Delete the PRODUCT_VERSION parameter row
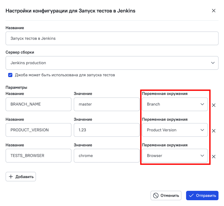The image size is (224, 206). (214, 131)
